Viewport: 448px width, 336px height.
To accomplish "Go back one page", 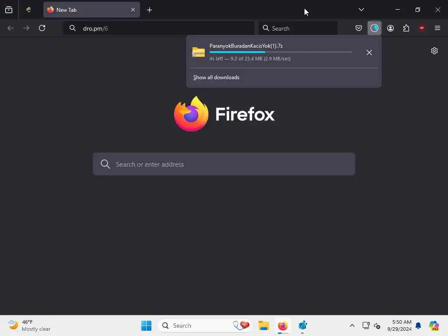I will (x=10, y=28).
